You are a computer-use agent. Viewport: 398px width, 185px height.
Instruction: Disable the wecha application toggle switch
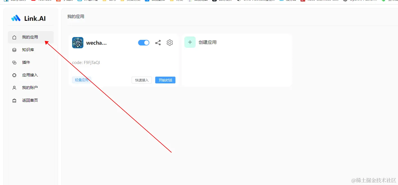pos(144,42)
